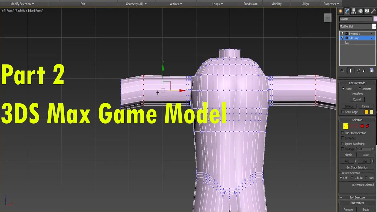Select Preview Selection Off radio
Screen dimensions: 377x212
[x=341, y=178]
